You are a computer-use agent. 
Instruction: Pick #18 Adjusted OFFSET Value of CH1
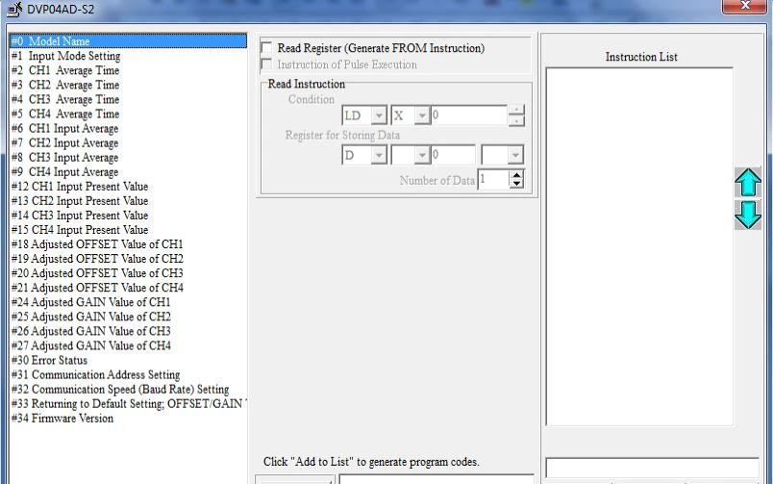tap(96, 244)
